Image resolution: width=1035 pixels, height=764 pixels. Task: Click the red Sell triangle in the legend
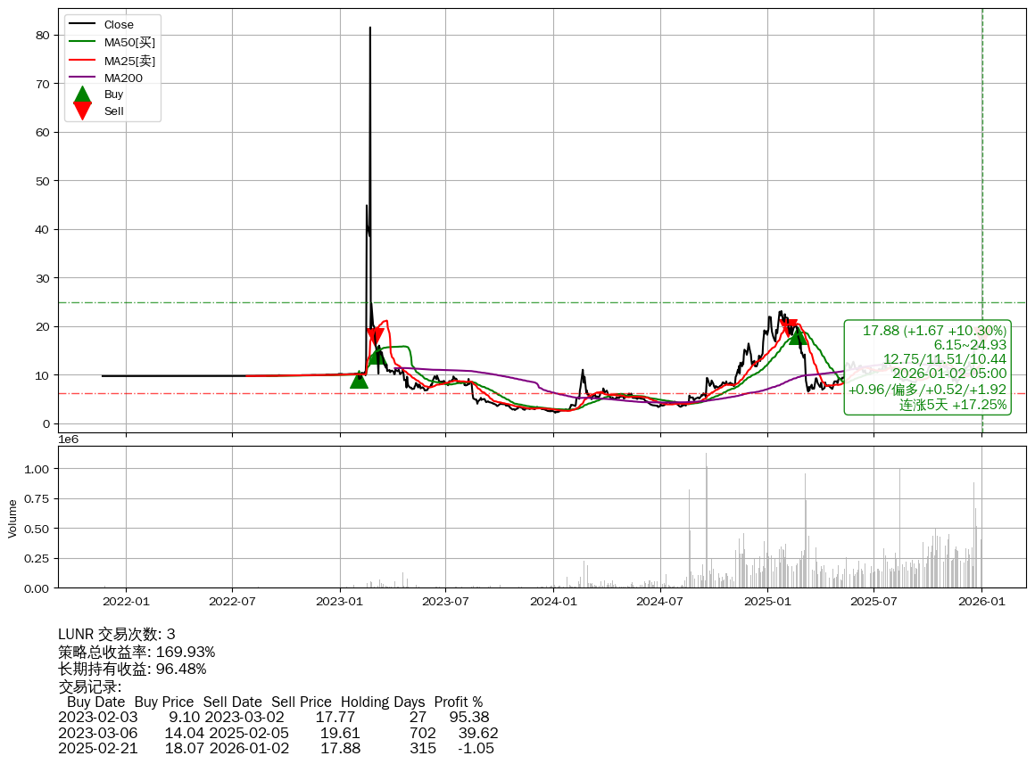click(x=82, y=111)
